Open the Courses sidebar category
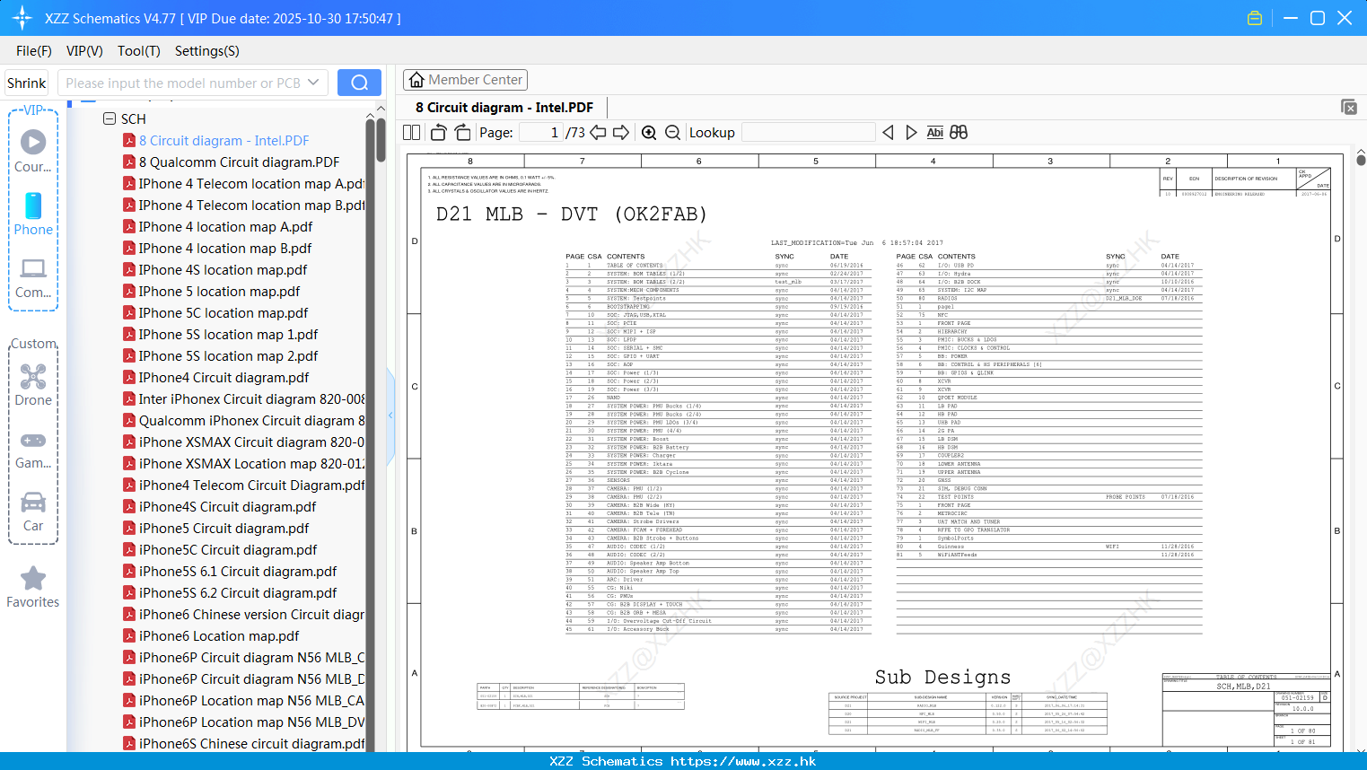Screen dimensions: 1367x770 [x=33, y=151]
